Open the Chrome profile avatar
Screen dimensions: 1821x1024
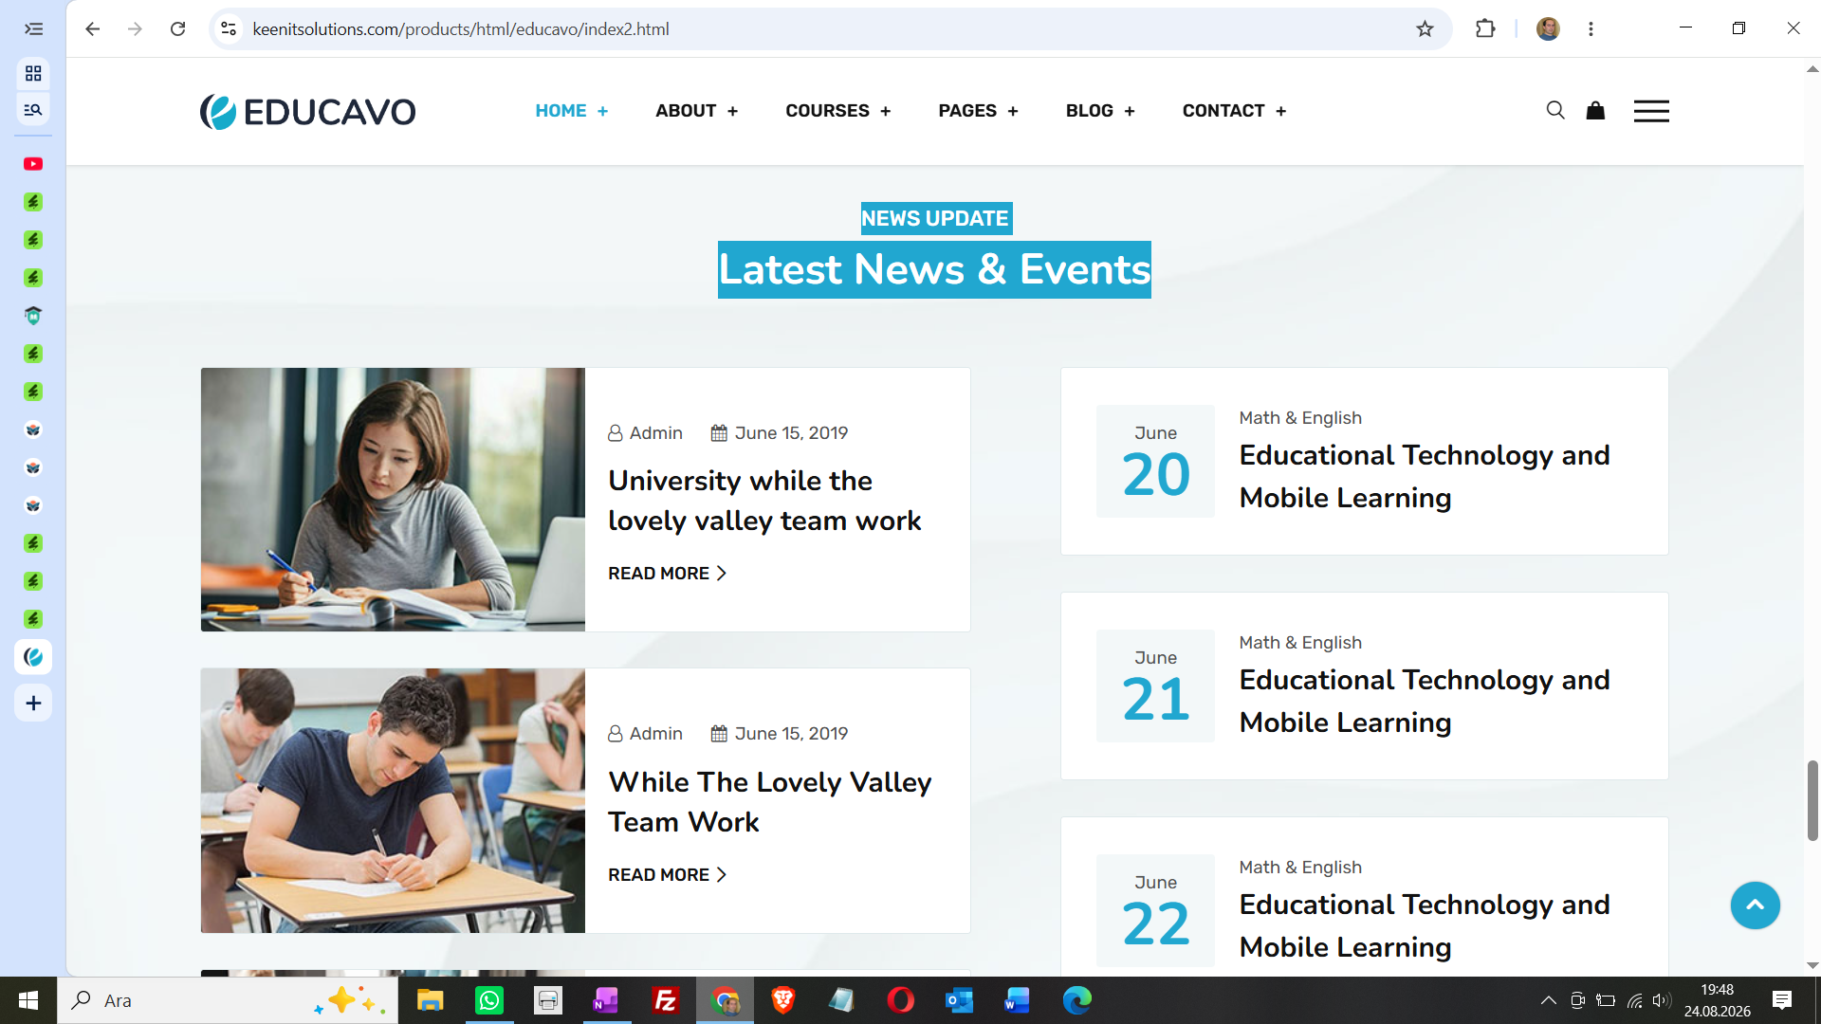coord(1548,28)
